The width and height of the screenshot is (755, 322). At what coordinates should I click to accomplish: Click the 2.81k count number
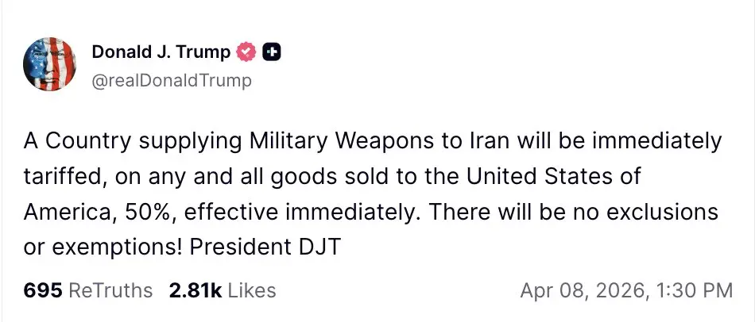click(x=196, y=290)
